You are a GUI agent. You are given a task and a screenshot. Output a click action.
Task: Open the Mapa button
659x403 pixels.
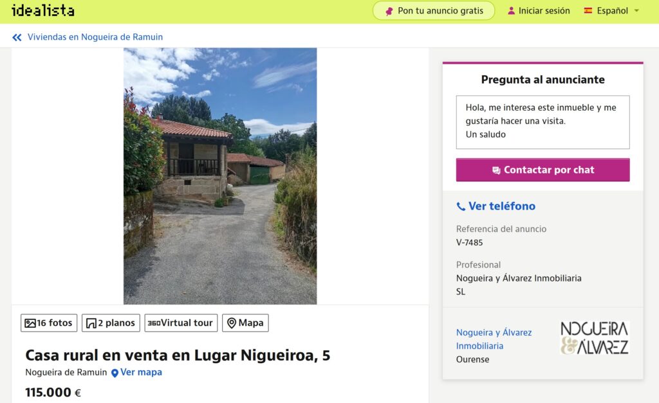(245, 323)
